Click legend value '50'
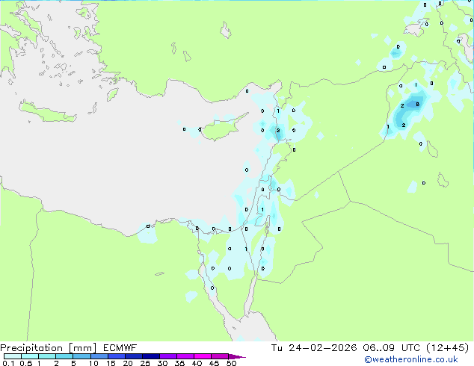Viewport: 474px width, 366px height. coord(231,363)
